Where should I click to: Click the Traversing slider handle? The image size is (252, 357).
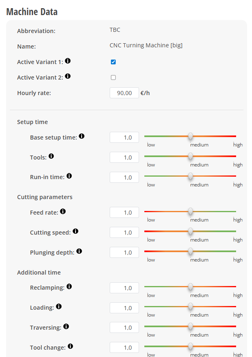click(190, 326)
